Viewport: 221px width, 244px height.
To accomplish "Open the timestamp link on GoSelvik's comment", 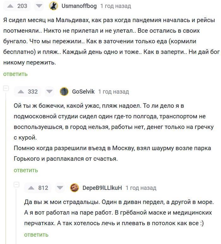I will click(x=114, y=92).
